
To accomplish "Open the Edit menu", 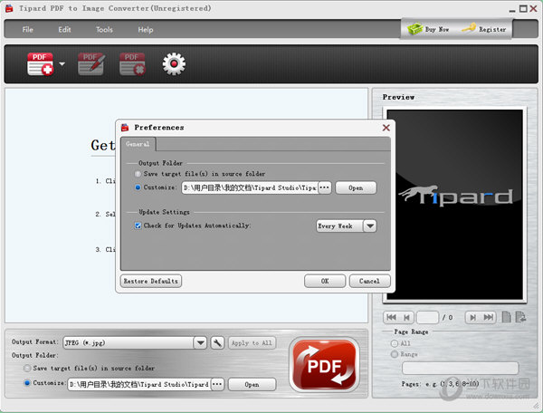I will [x=64, y=30].
